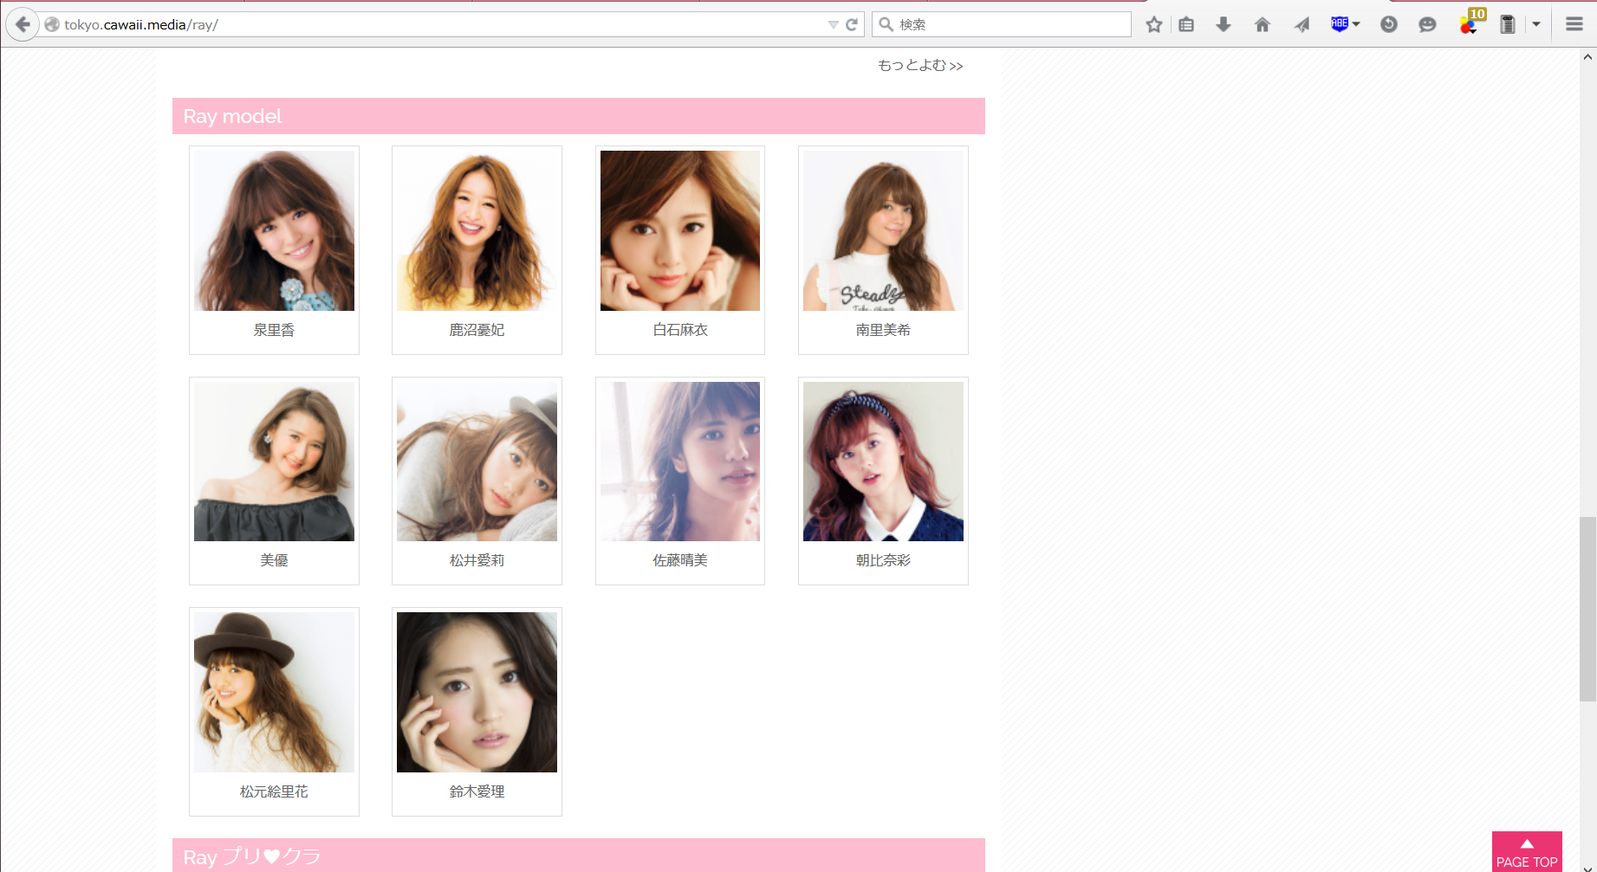Click the circular history arrow icon

(1389, 24)
